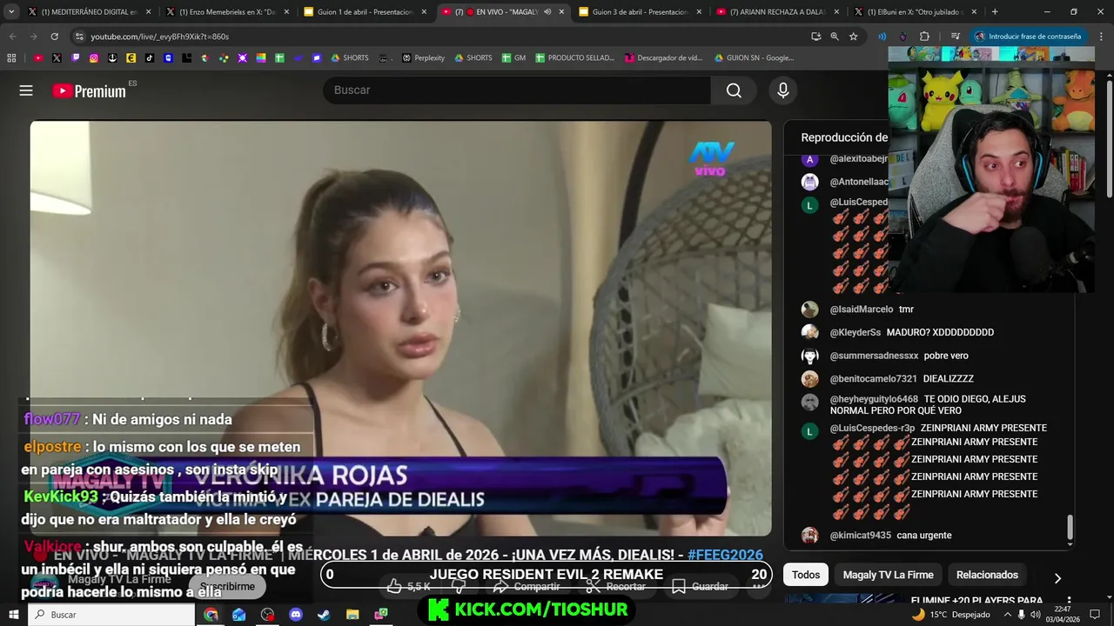This screenshot has width=1114, height=626.
Task: Click the video player area
Action: pos(400,329)
